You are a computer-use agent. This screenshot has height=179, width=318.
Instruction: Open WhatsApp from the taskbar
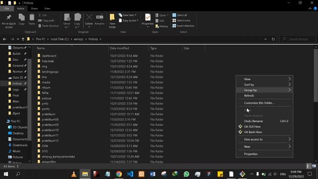click(x=186, y=174)
